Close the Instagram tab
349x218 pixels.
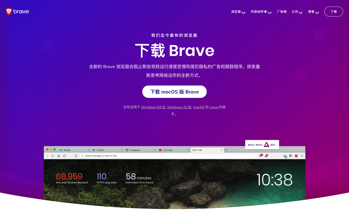155,150
